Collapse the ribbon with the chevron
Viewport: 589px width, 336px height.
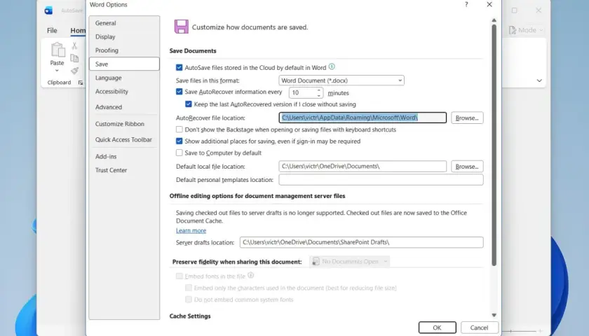(539, 80)
